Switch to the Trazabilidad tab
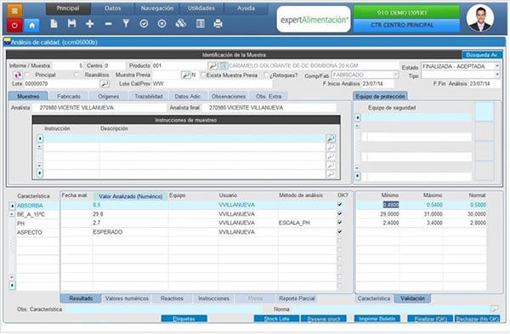 149,96
